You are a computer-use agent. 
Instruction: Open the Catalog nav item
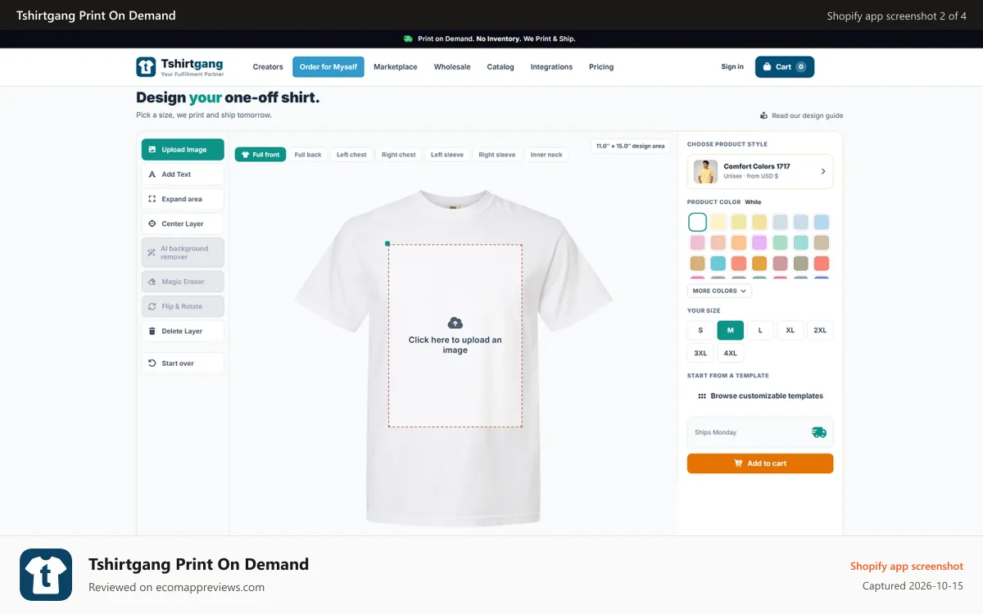[501, 67]
